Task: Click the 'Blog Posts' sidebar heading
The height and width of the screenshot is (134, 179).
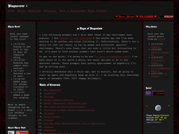Action: pos(151,27)
